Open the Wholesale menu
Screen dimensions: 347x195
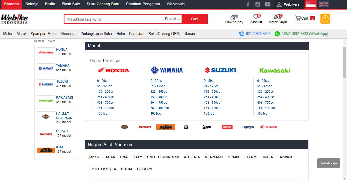point(176,4)
